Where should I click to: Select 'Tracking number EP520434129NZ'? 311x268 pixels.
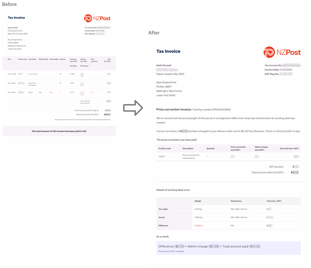click(212, 109)
